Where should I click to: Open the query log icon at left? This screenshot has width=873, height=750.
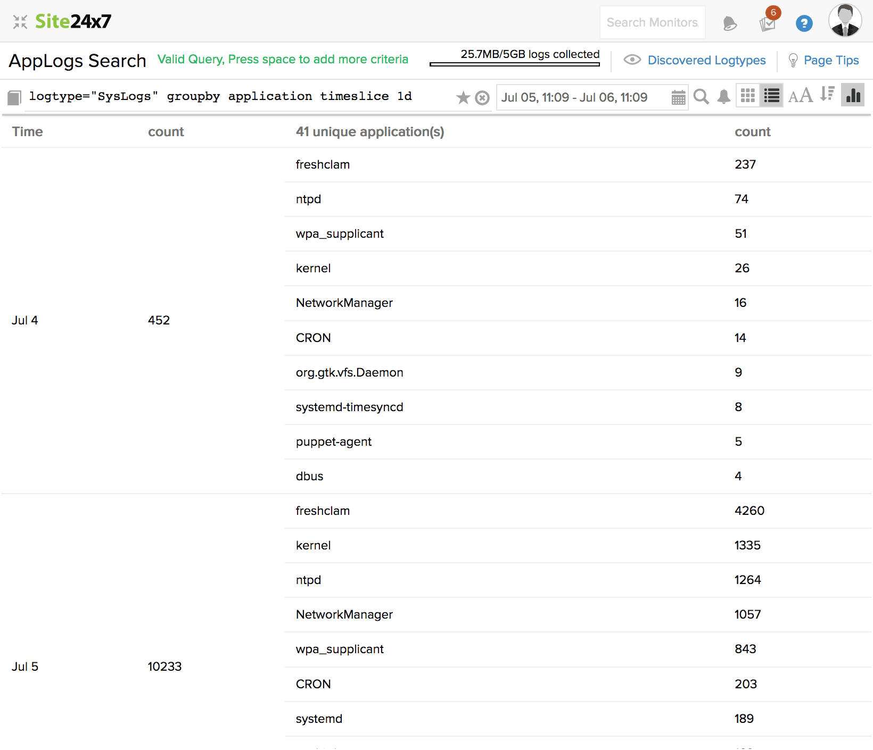[x=14, y=97]
